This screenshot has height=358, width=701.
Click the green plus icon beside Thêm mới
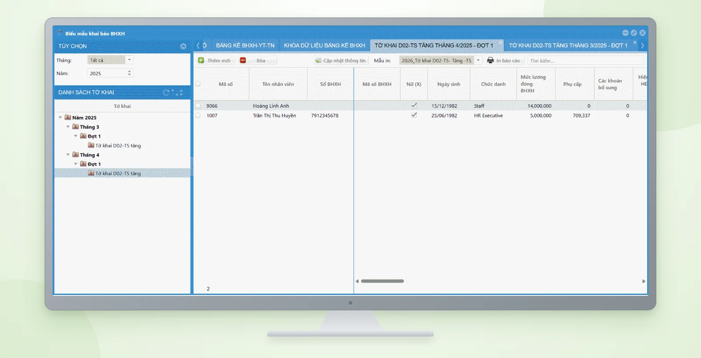point(201,60)
